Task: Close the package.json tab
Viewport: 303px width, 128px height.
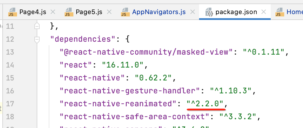Action: [x=264, y=12]
